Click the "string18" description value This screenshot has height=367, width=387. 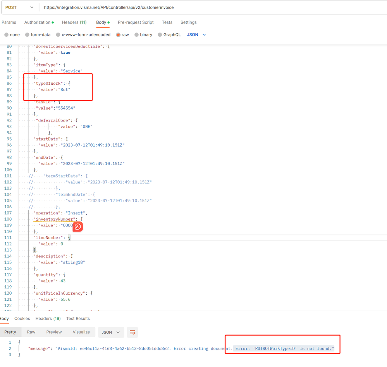point(73,262)
